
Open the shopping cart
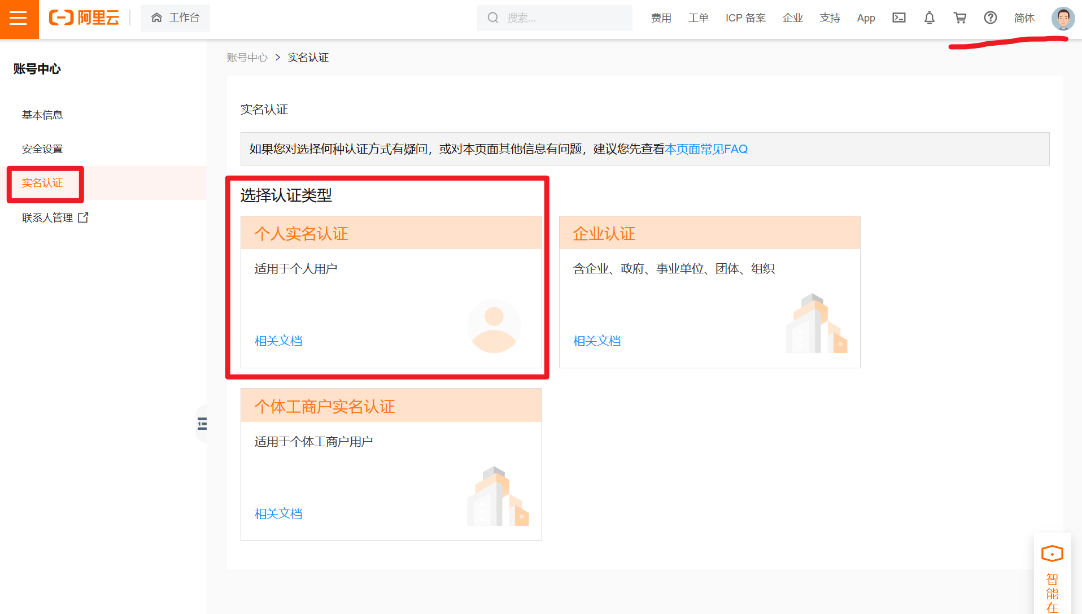click(959, 18)
